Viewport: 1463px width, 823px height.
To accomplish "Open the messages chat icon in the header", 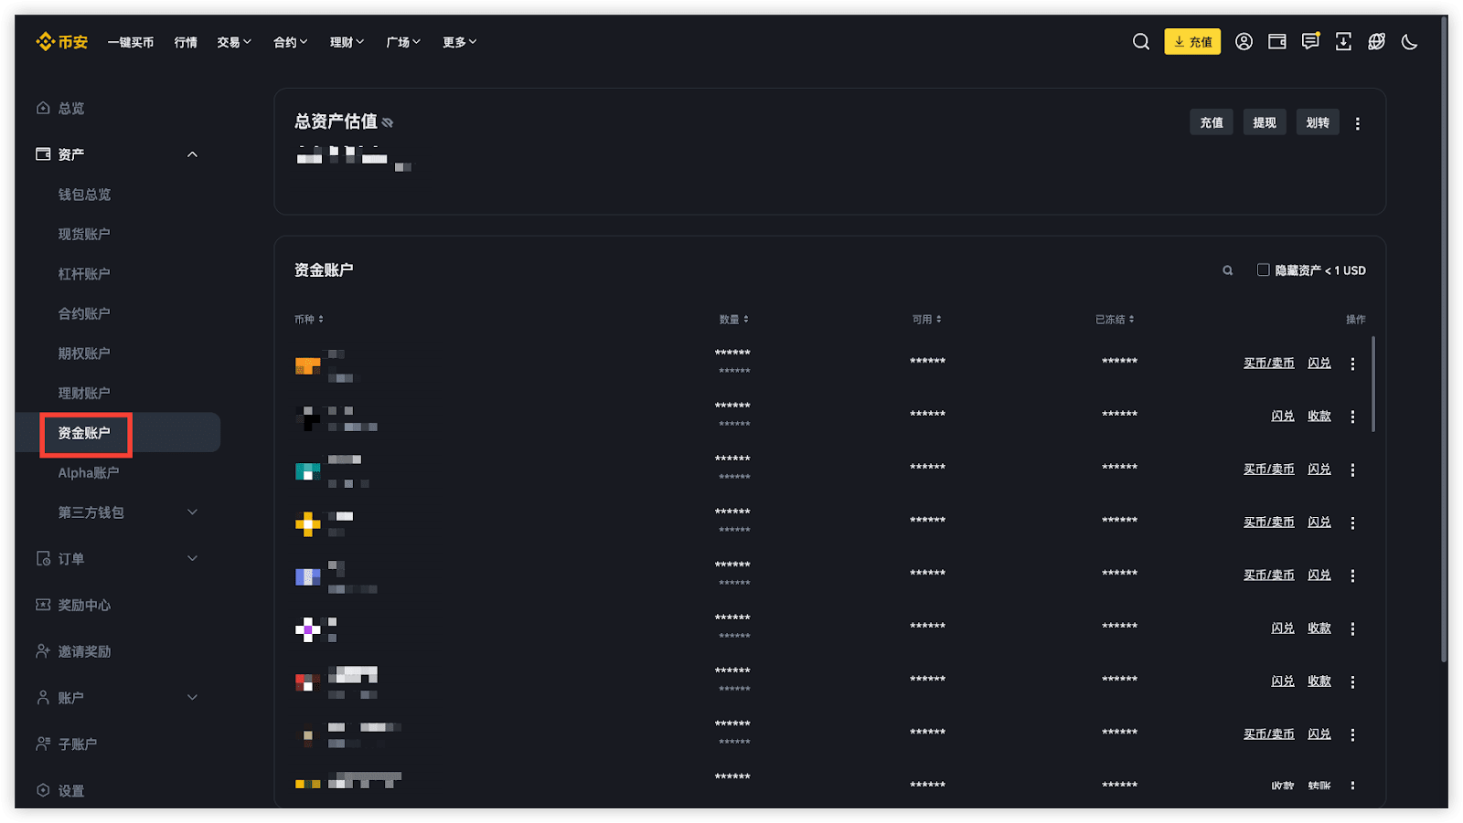I will (x=1310, y=42).
